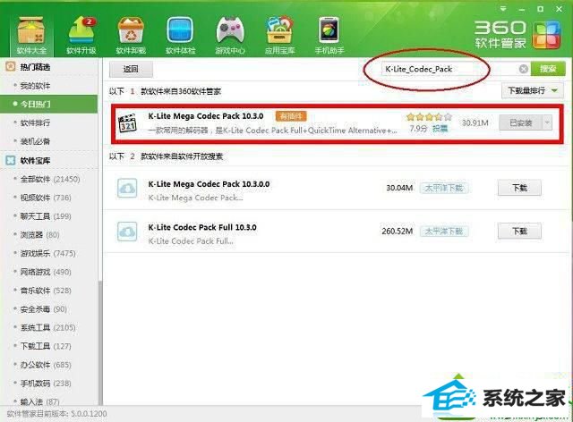The height and width of the screenshot is (422, 573).
Task: Select 我的软件 in the sidebar
Action: coord(35,86)
